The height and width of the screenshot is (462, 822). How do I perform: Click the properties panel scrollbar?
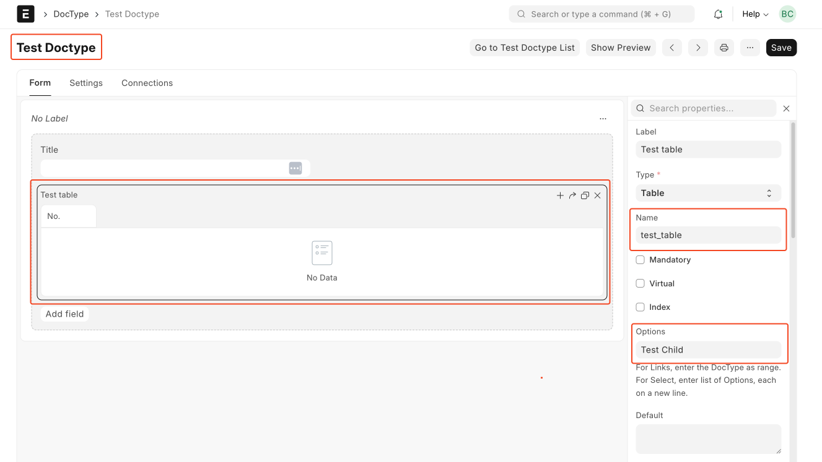(793, 179)
